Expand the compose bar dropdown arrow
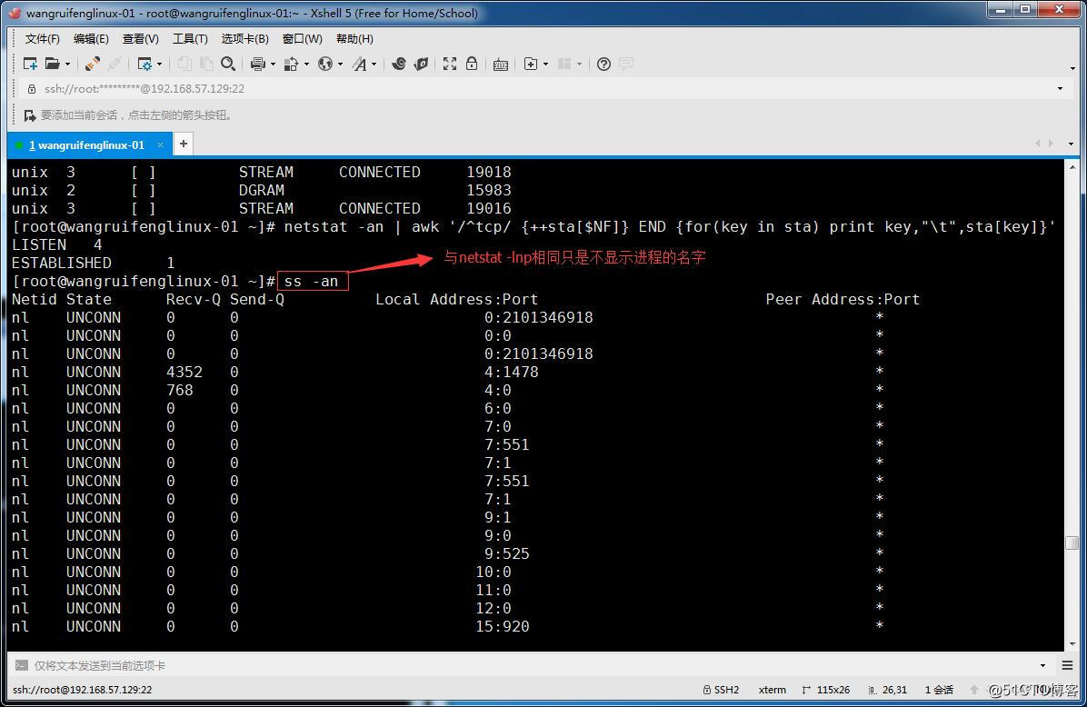The height and width of the screenshot is (707, 1087). point(1042,665)
